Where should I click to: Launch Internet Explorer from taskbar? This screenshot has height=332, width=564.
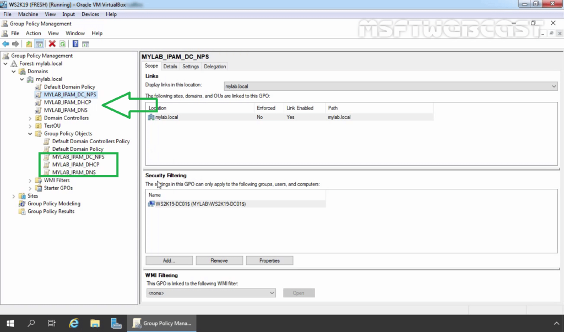point(74,323)
